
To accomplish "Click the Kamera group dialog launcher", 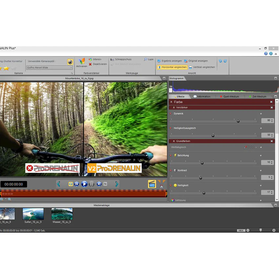I will click(72, 73).
